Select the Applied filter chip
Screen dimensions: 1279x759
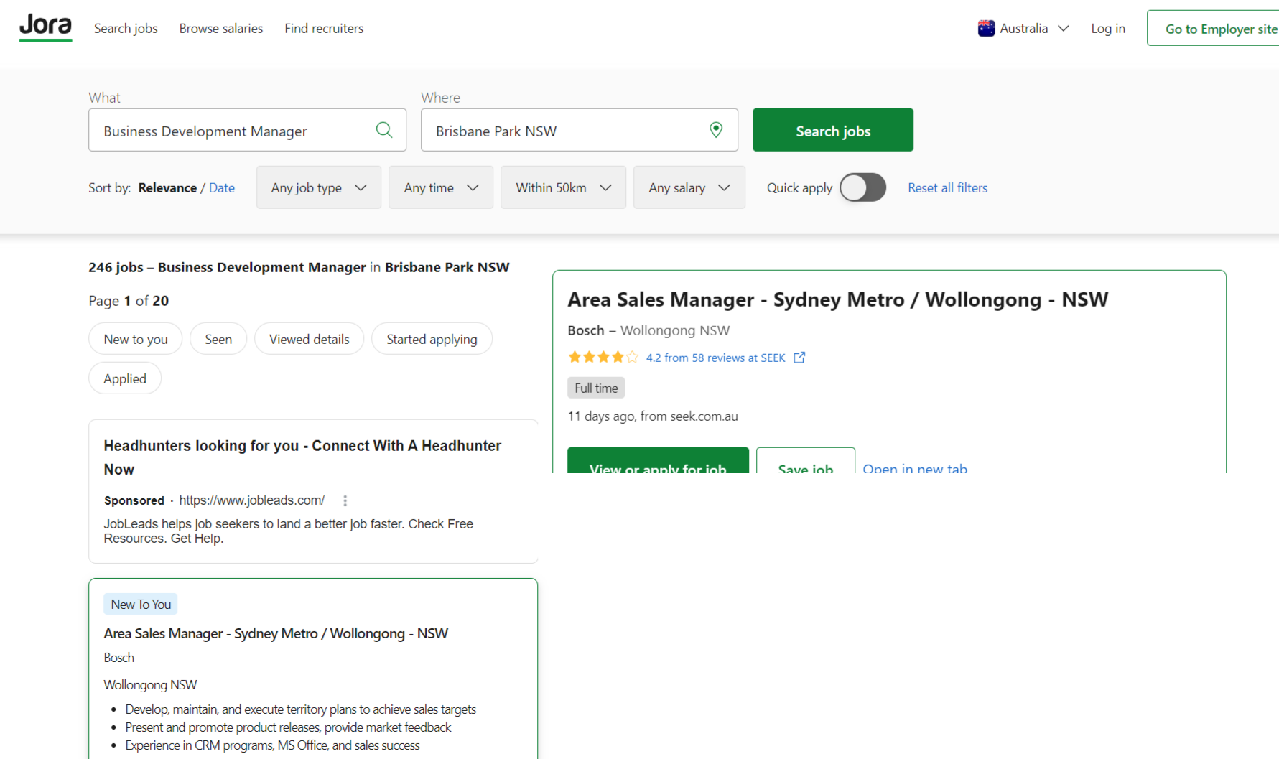coord(125,378)
